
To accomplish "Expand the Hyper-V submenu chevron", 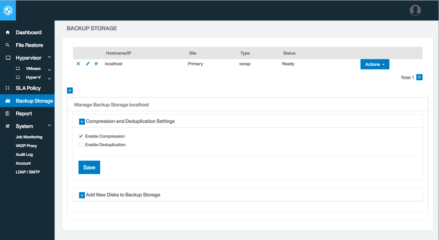I will click(49, 78).
